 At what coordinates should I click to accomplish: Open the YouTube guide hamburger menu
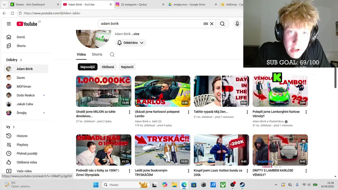[x=9, y=24]
